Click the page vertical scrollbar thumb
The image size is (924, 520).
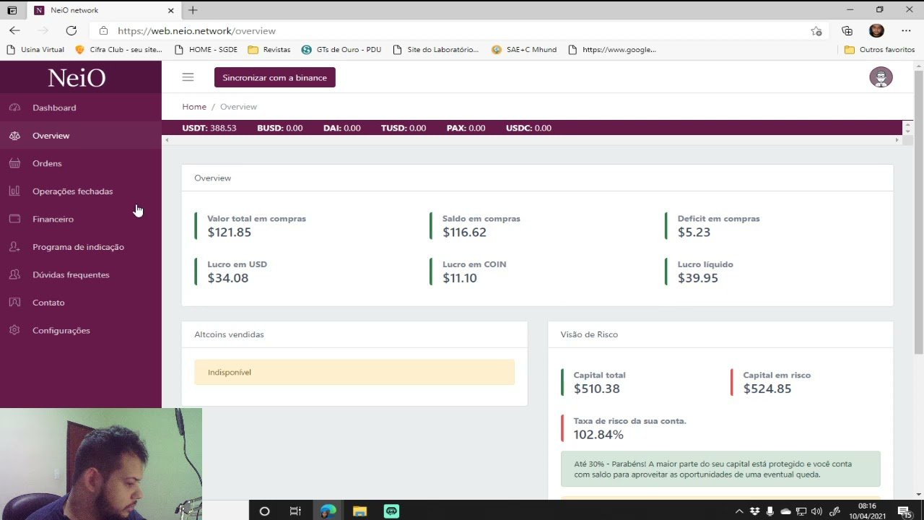[x=918, y=213]
